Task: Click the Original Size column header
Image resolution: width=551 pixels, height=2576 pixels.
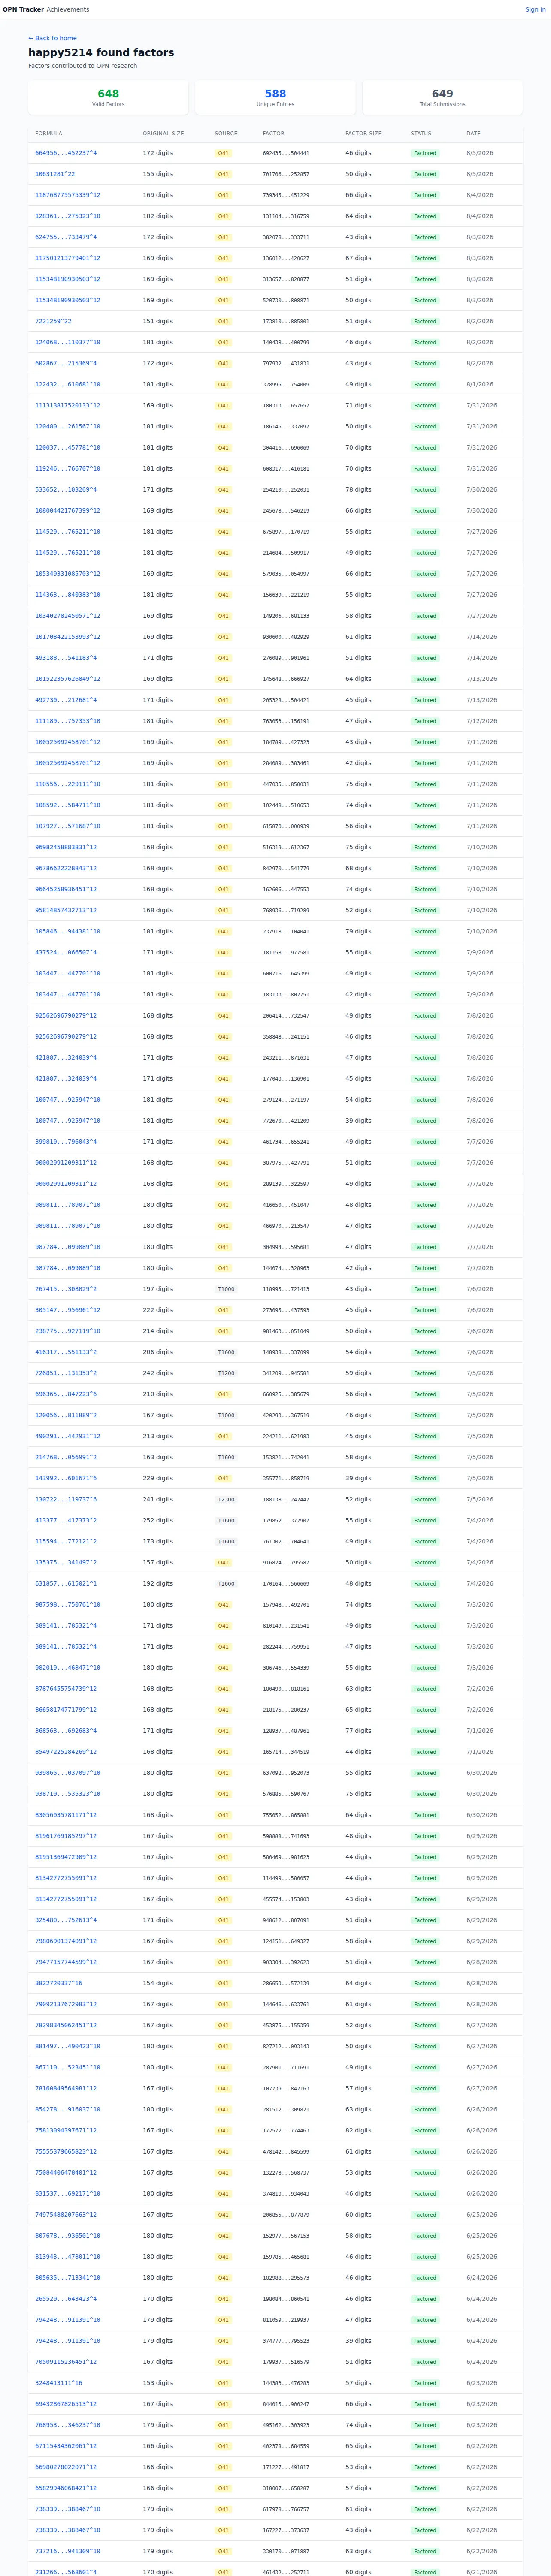Action: click(163, 133)
